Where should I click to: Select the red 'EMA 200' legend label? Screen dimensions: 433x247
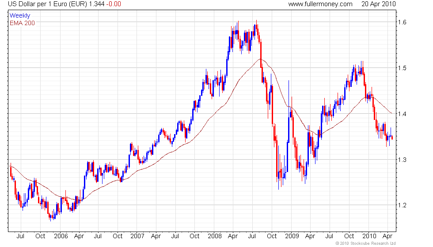point(23,23)
